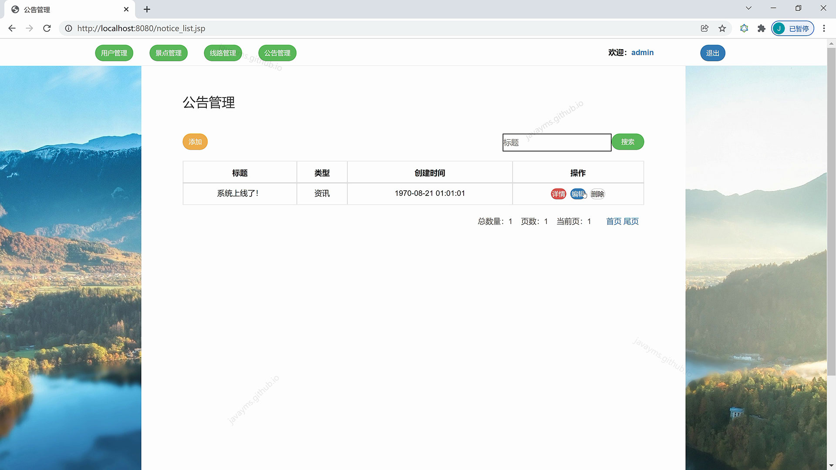
Task: Click the admin username link
Action: point(643,52)
